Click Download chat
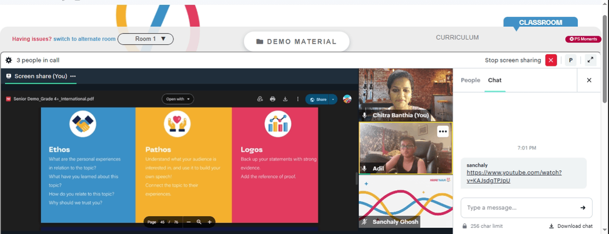Image resolution: width=609 pixels, height=234 pixels. (x=571, y=226)
